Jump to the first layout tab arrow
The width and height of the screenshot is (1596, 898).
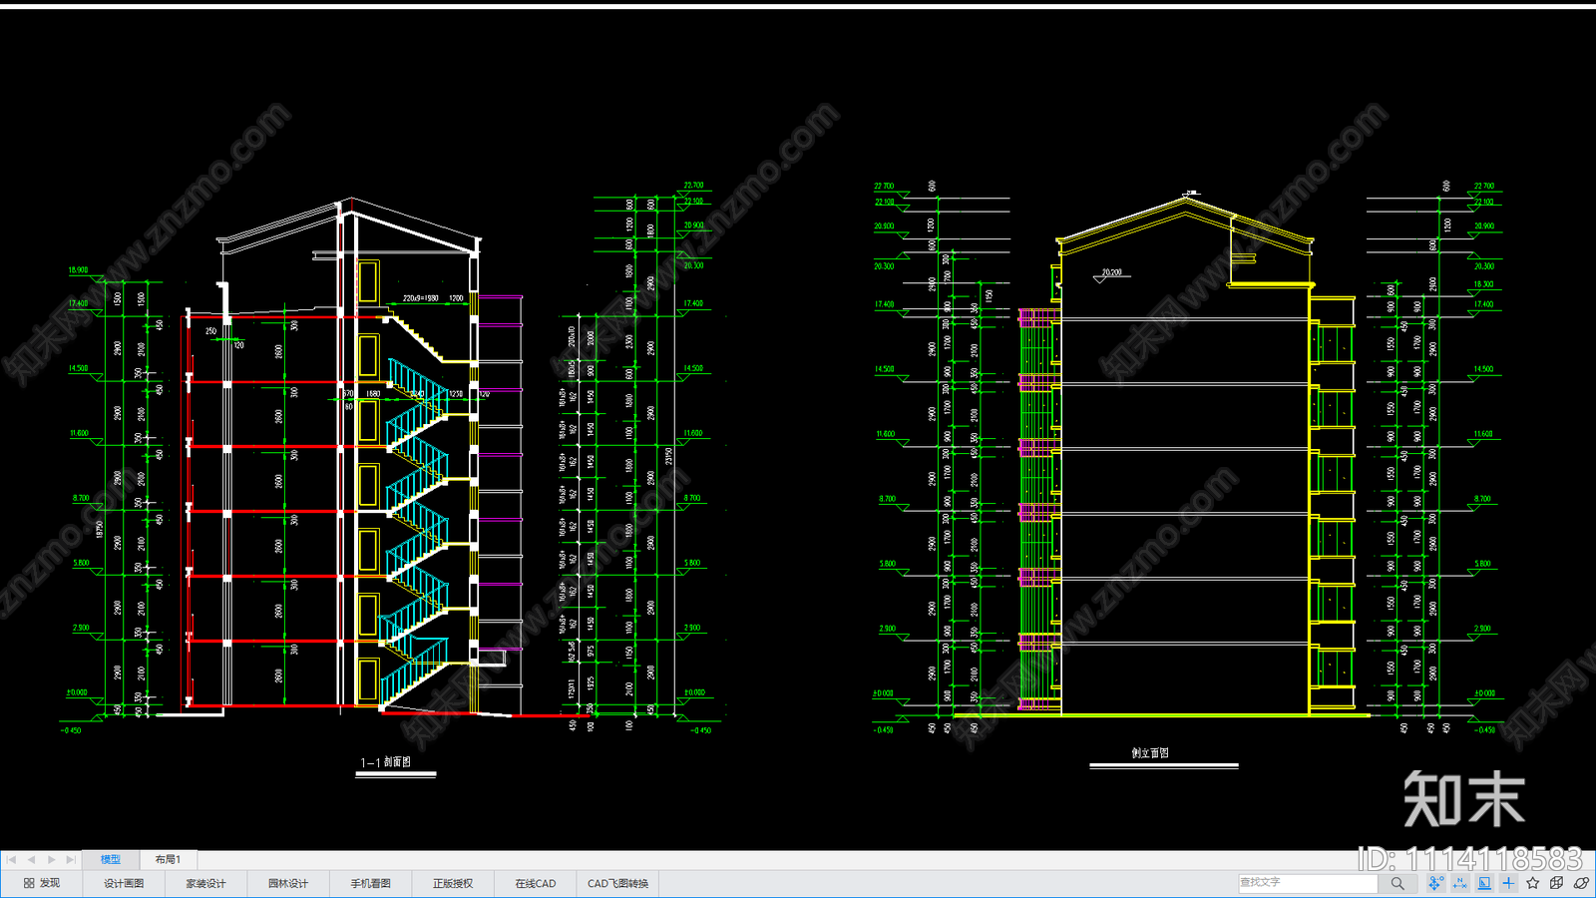tap(12, 859)
